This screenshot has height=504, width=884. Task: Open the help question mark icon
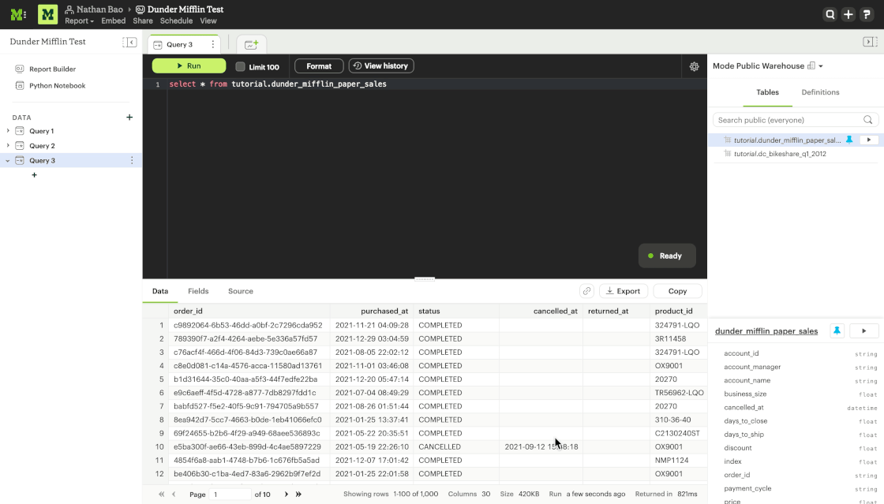(x=867, y=15)
